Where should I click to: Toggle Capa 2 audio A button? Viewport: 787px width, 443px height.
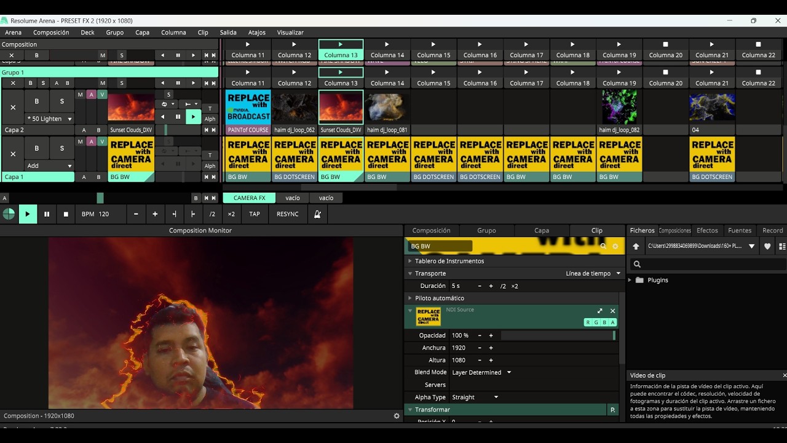pos(91,95)
